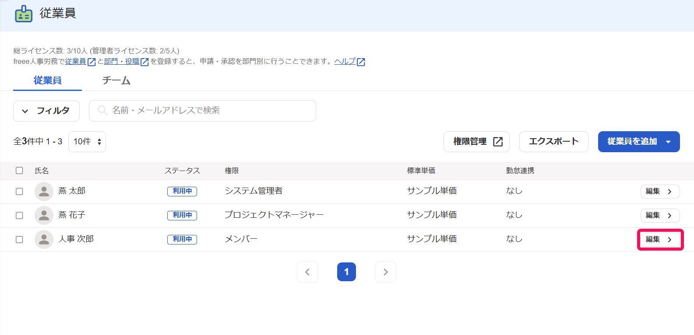Click 編集 for 燕 太郎

pos(660,192)
